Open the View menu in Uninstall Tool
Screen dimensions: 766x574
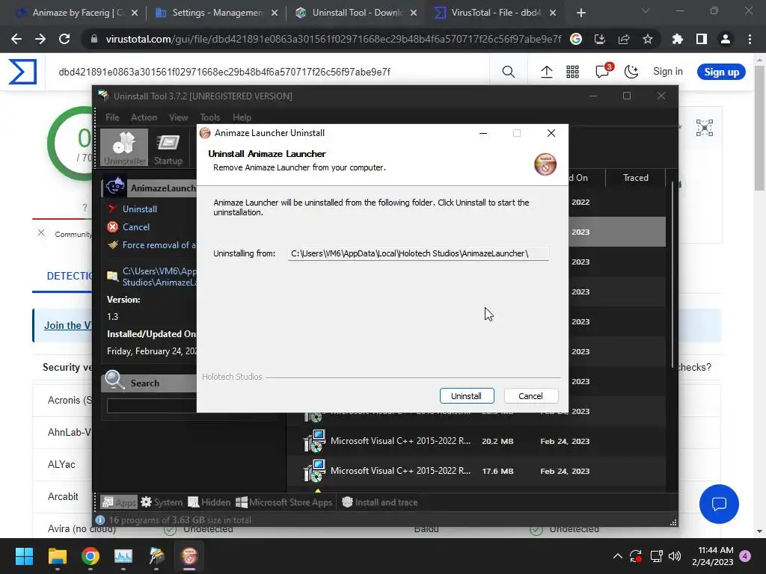(x=178, y=117)
